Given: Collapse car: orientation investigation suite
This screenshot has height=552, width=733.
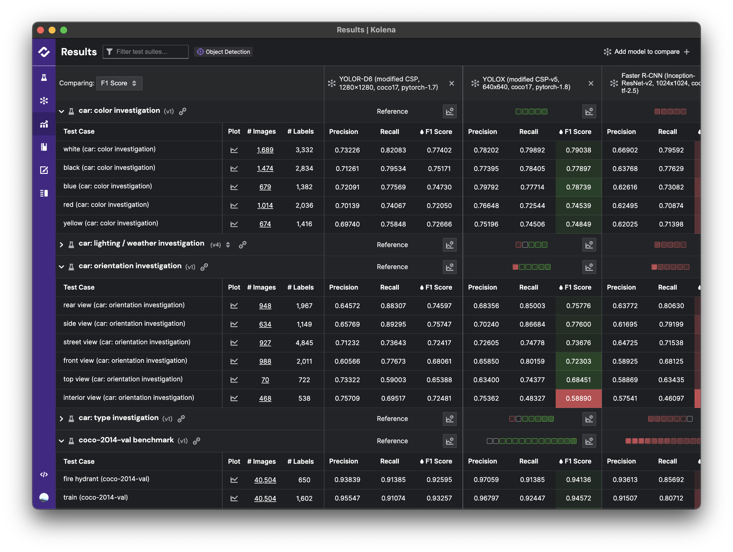Looking at the screenshot, I should [61, 267].
